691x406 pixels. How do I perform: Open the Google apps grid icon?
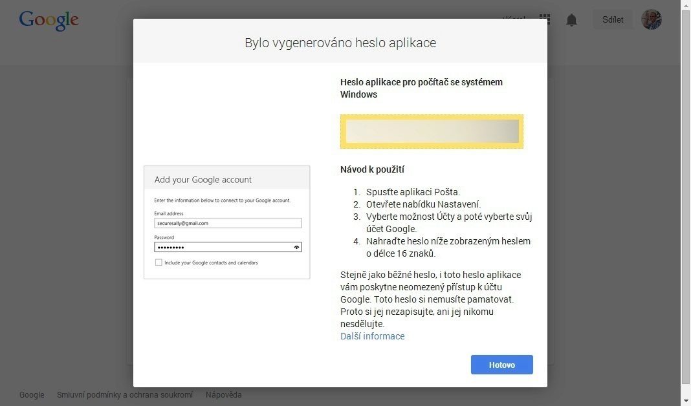pos(545,19)
